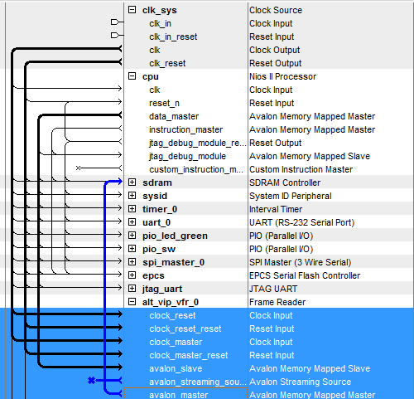
Task: Expand the sdram component
Action: pos(132,182)
